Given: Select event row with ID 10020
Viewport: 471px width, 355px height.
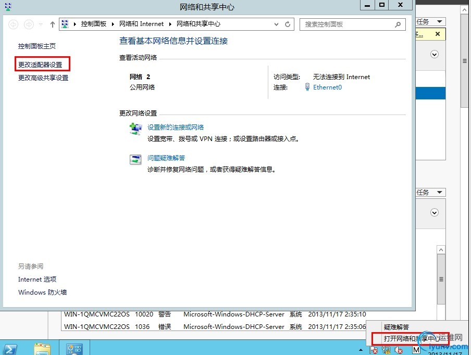Looking at the screenshot, I should point(215,314).
